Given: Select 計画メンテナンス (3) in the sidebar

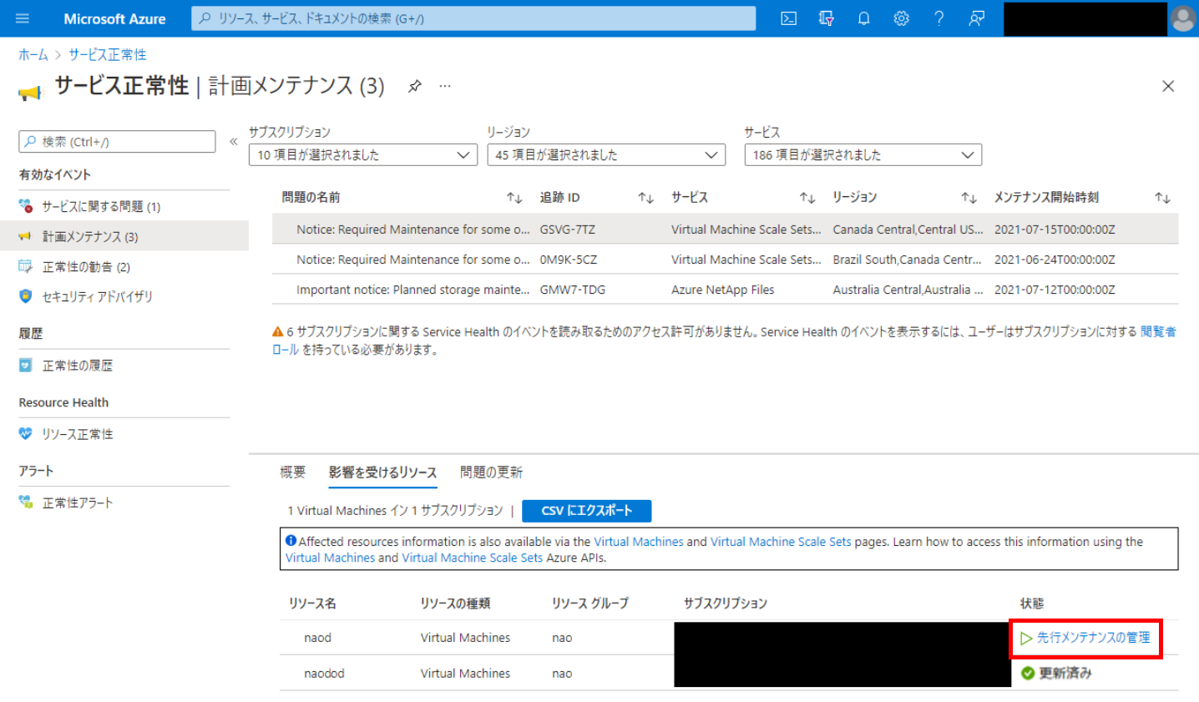Looking at the screenshot, I should point(124,236).
